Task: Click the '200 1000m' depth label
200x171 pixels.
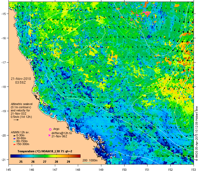Action: (x=90, y=160)
